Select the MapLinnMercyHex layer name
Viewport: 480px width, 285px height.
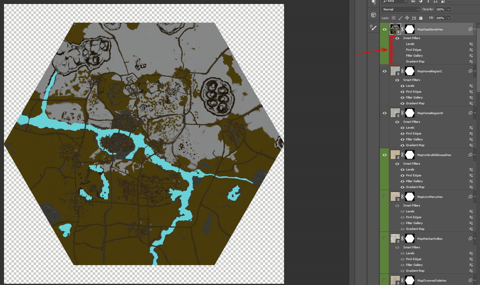click(430, 197)
